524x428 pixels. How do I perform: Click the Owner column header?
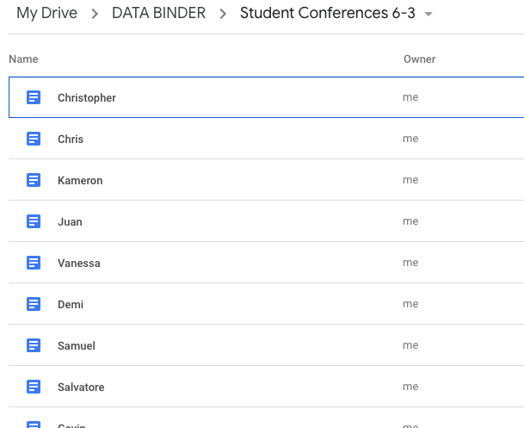(419, 59)
